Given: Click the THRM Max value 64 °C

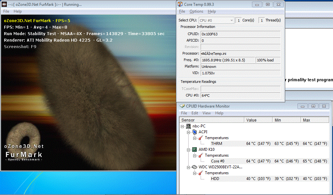Looking at the screenshot, I should [315, 144].
